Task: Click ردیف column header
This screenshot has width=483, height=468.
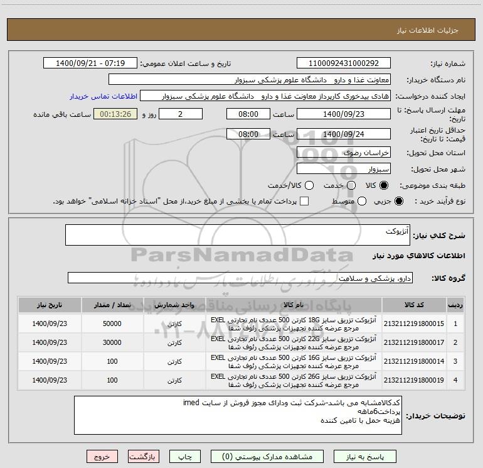Action: pos(455,305)
